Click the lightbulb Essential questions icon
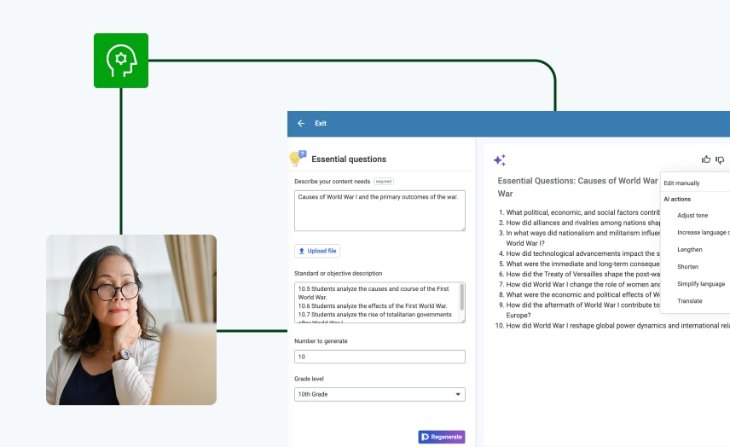730x447 pixels. 298,159
